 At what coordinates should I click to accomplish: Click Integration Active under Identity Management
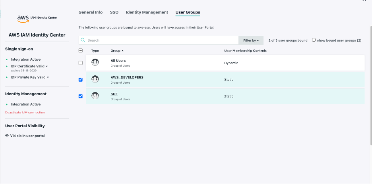click(25, 104)
